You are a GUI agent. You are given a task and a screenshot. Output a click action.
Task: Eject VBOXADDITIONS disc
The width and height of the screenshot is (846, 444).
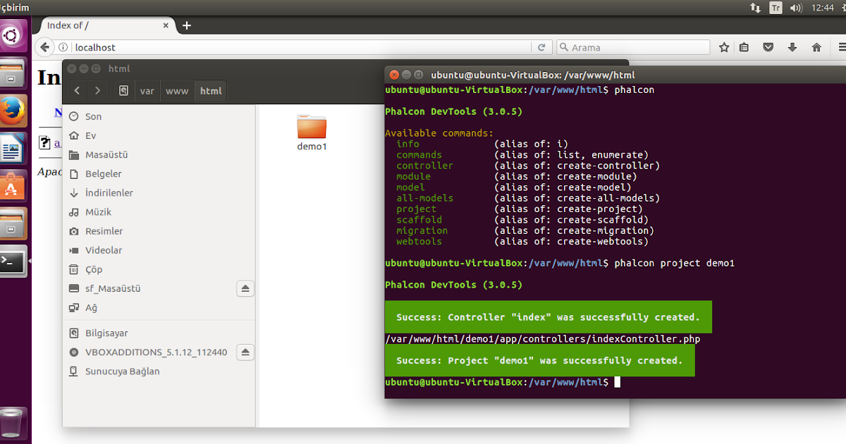[245, 352]
